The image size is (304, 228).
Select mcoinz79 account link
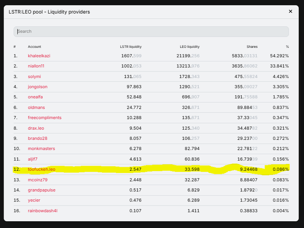pos(38,180)
